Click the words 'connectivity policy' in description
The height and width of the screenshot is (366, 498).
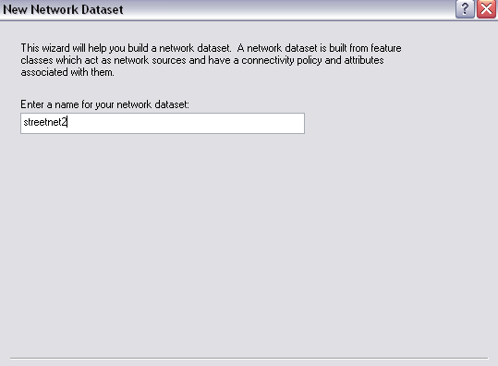coord(282,60)
